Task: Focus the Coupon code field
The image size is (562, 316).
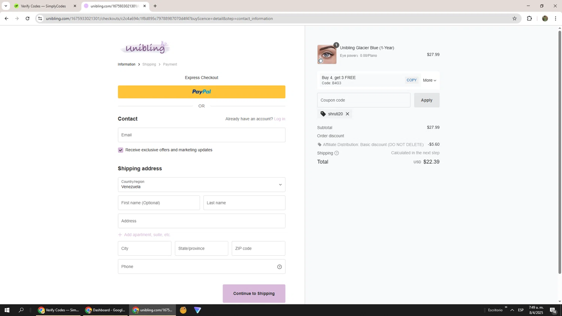Action: point(364,100)
